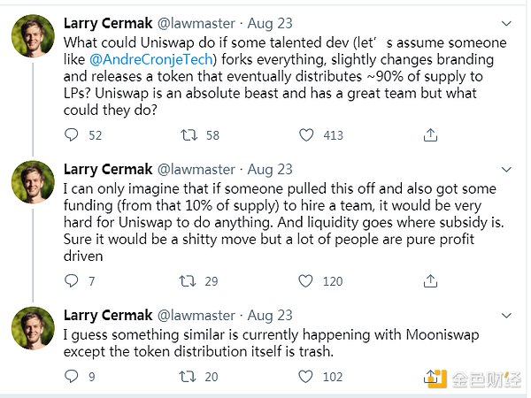Like the first tweet with 413 likes

306,135
